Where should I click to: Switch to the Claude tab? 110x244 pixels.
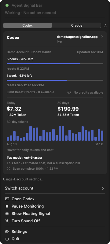[77, 25]
